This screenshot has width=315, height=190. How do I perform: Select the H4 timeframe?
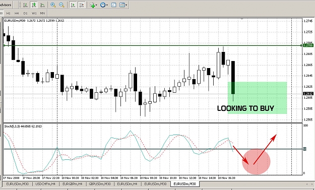click(x=17, y=13)
